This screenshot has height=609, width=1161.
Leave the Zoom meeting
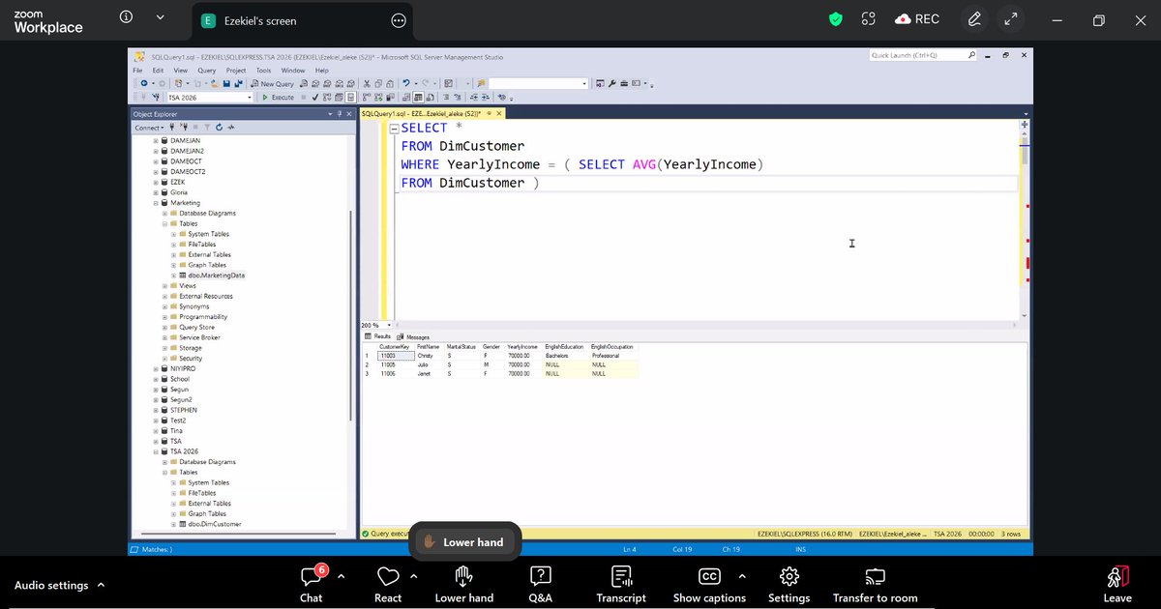[x=1117, y=583]
